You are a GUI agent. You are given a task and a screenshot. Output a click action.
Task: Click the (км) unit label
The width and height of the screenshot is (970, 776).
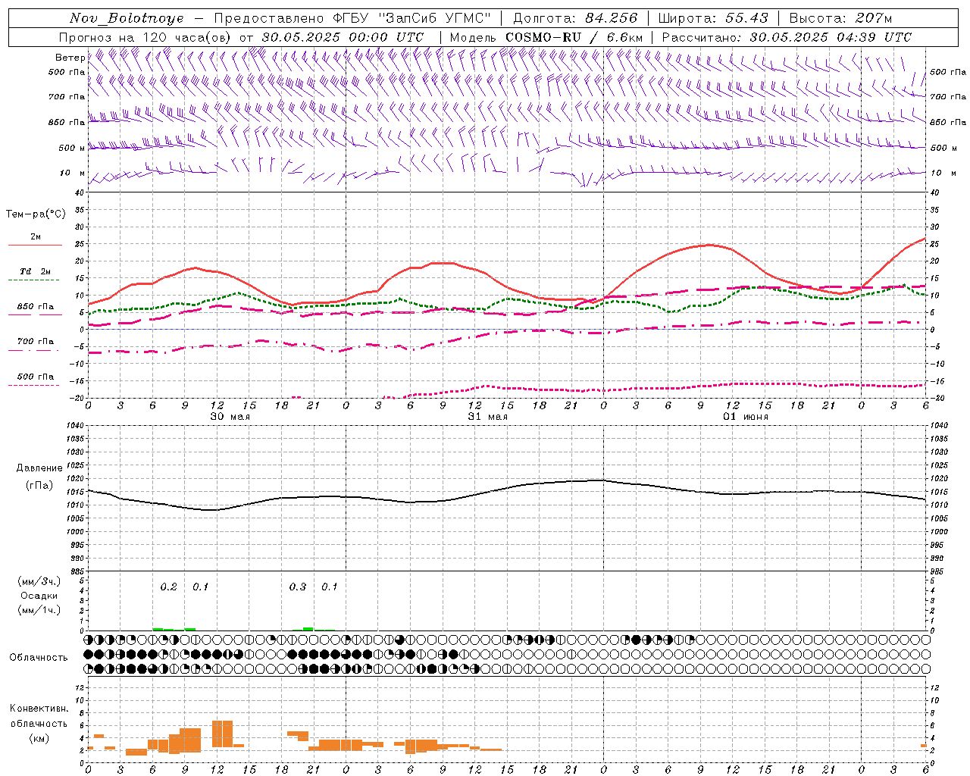click(x=39, y=738)
